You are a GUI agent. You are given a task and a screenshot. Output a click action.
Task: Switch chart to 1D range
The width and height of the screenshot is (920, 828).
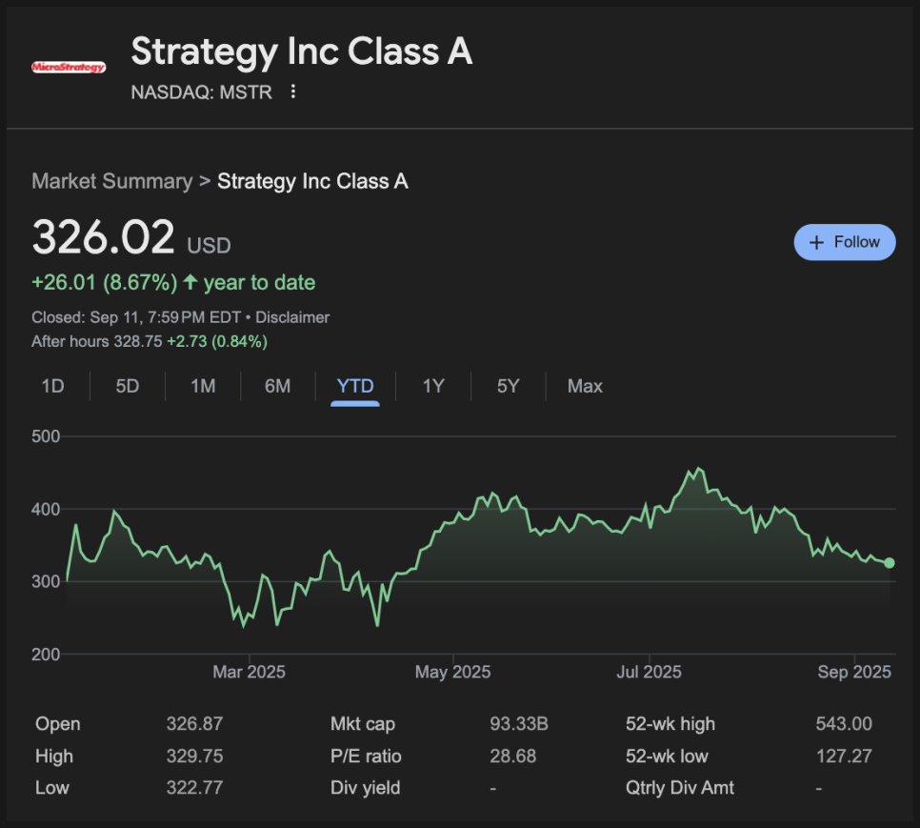52,386
